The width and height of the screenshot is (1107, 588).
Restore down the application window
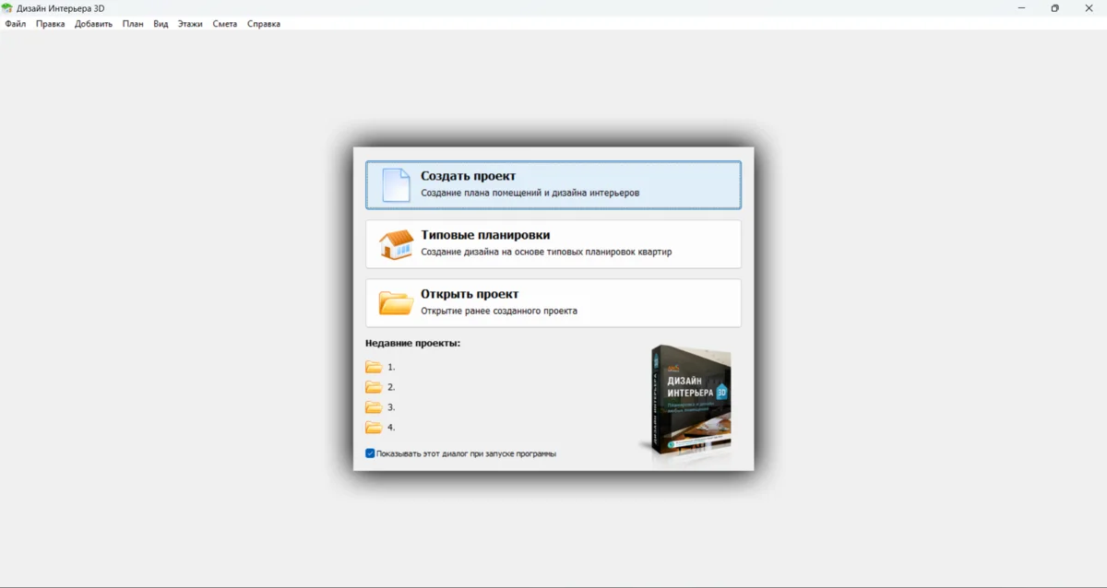click(1054, 8)
